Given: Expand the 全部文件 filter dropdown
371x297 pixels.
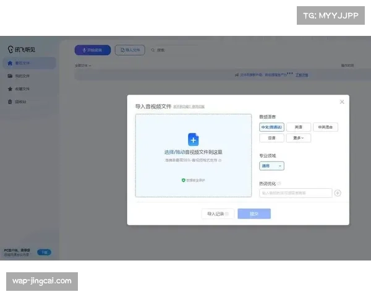Looking at the screenshot, I should [x=83, y=66].
